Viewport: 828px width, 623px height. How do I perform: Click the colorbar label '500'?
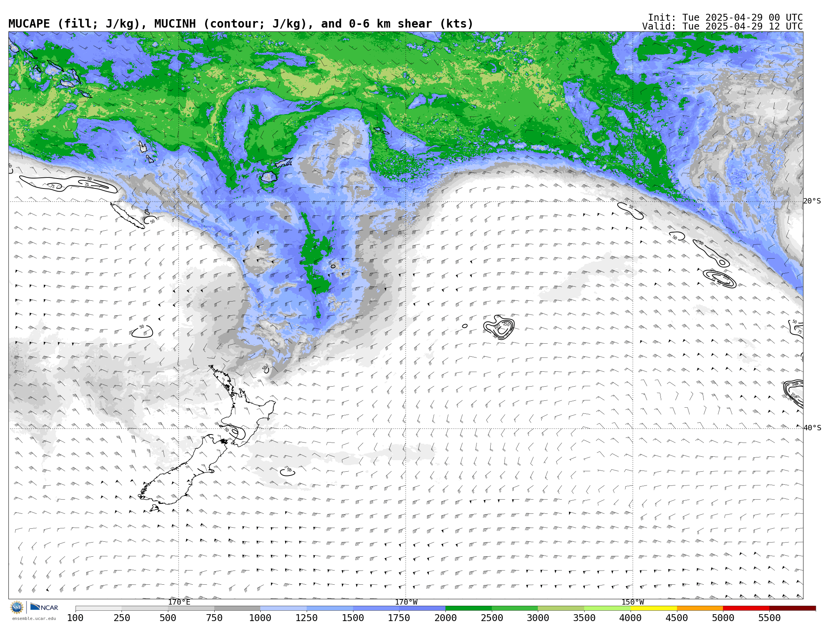point(168,618)
